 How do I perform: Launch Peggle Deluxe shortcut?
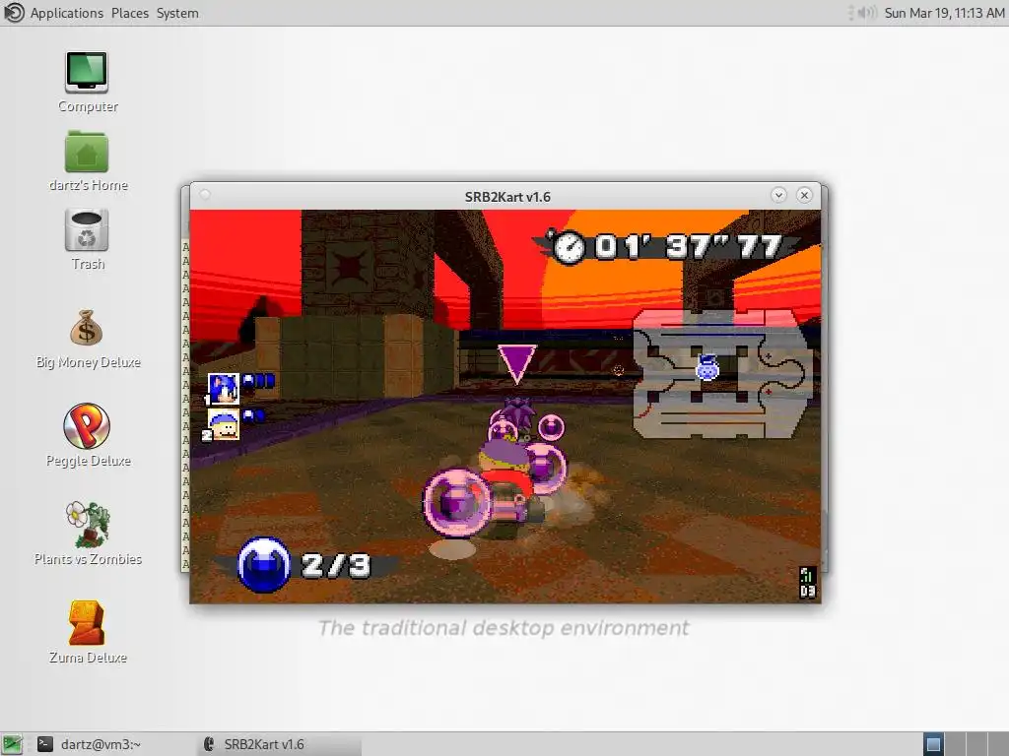(88, 435)
